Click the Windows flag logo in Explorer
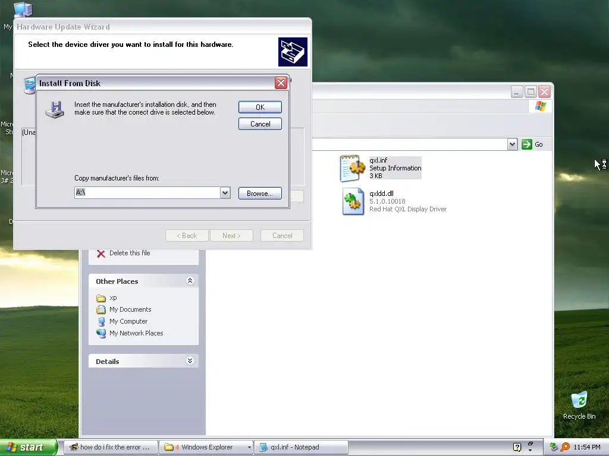Viewport: 609px width, 456px height. pos(540,106)
